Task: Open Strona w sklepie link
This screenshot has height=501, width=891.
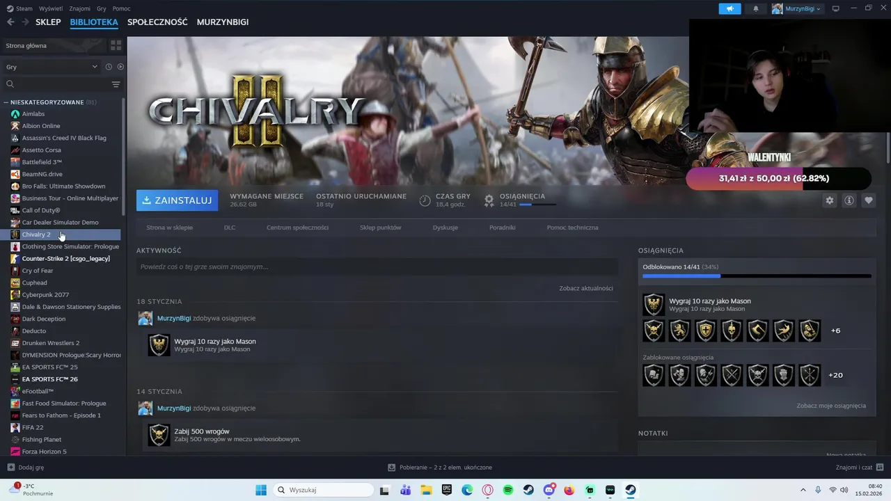Action: point(169,228)
